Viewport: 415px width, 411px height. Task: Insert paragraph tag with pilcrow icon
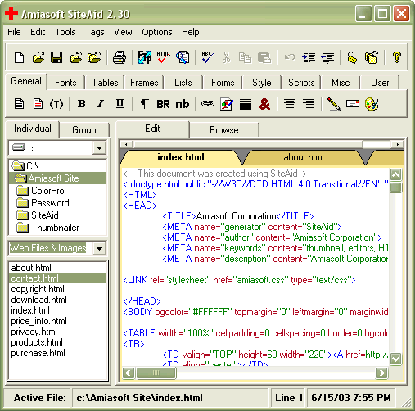click(x=145, y=104)
